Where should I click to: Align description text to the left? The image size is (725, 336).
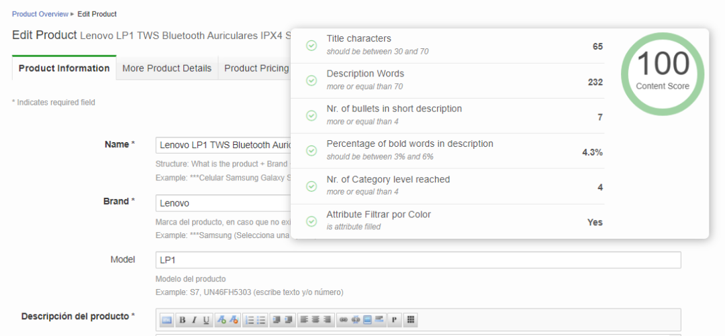304,321
